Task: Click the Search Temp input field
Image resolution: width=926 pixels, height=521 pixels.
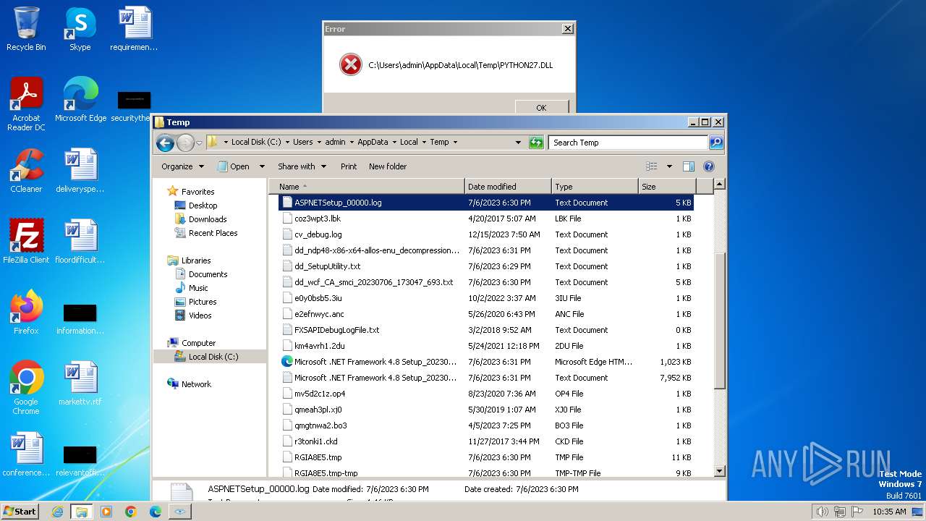Action: (x=628, y=143)
